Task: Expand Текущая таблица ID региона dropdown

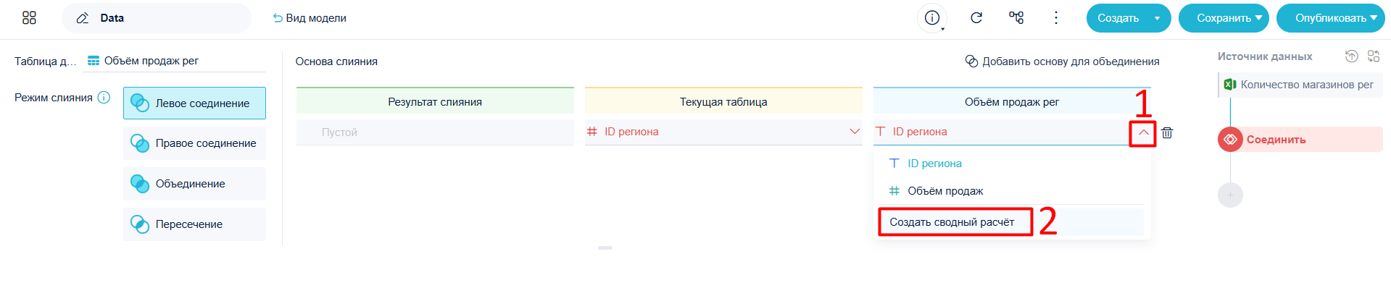Action: click(855, 132)
